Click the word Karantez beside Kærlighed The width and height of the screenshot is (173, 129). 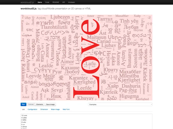(x=78, y=78)
